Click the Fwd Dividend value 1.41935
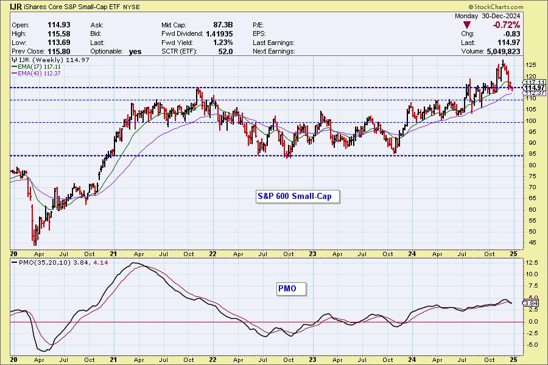548x365 pixels. click(219, 34)
